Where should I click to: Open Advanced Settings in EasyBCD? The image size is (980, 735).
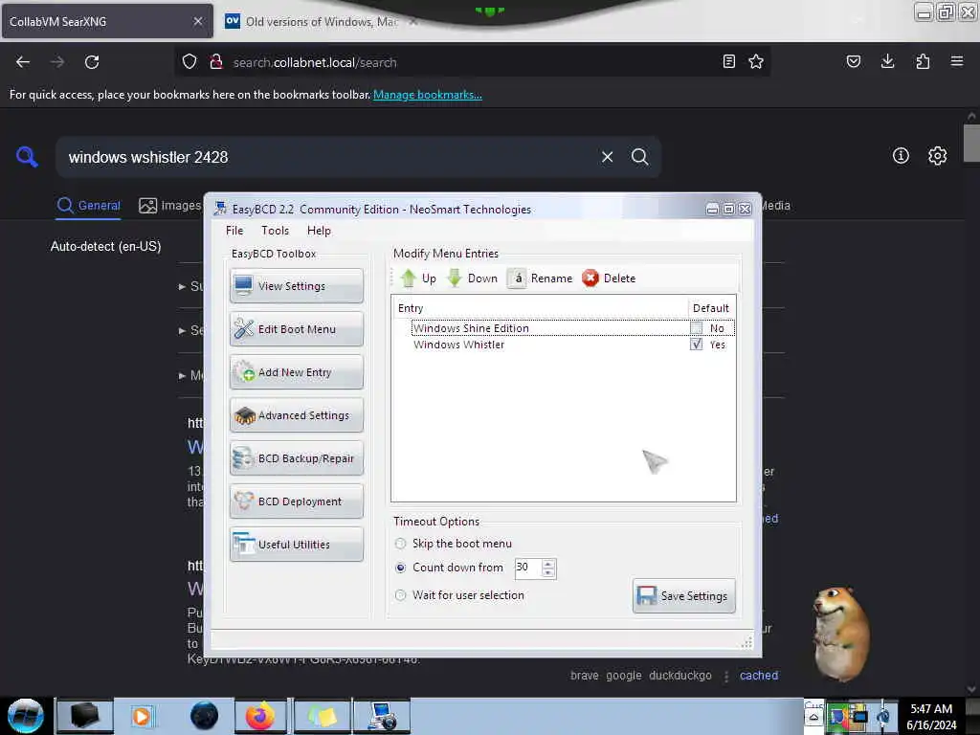297,415
